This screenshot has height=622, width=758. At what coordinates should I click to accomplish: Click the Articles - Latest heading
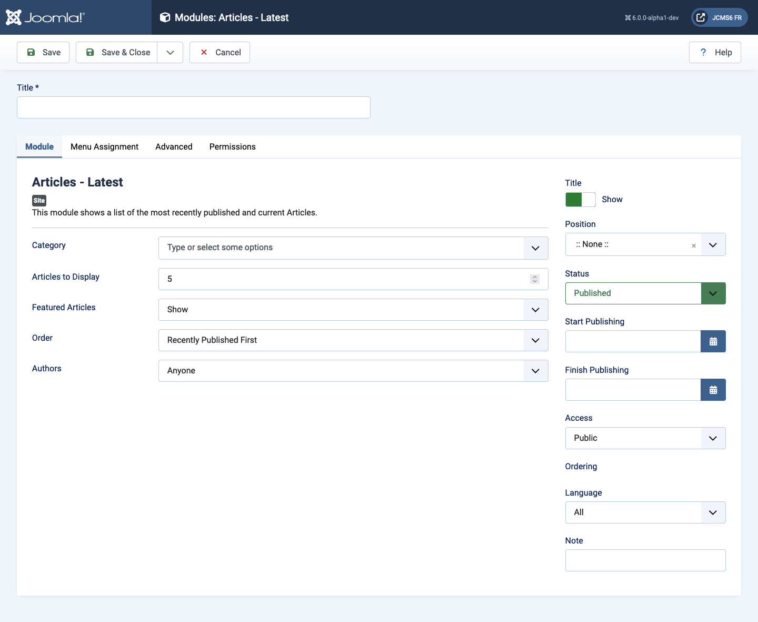tap(77, 182)
